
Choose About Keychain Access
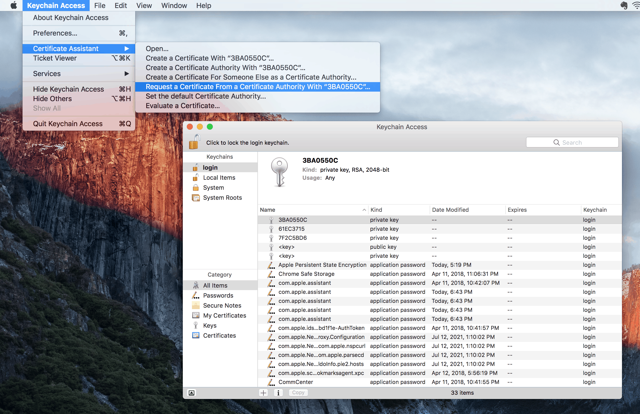(x=79, y=18)
